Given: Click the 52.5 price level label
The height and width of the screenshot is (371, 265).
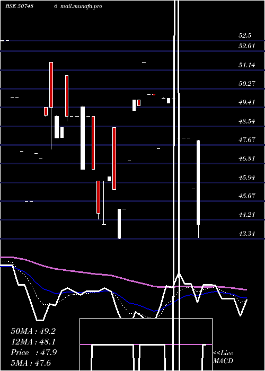Looking at the screenshot, I should coord(245,36).
